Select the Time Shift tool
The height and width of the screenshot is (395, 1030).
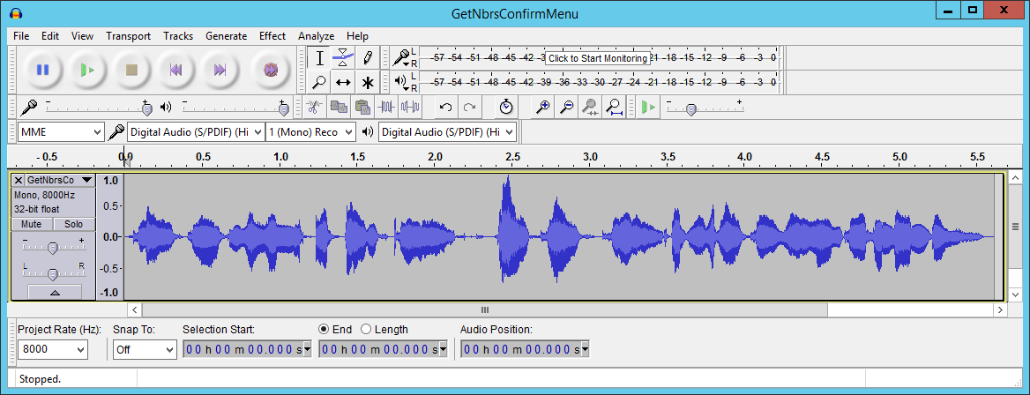click(343, 82)
